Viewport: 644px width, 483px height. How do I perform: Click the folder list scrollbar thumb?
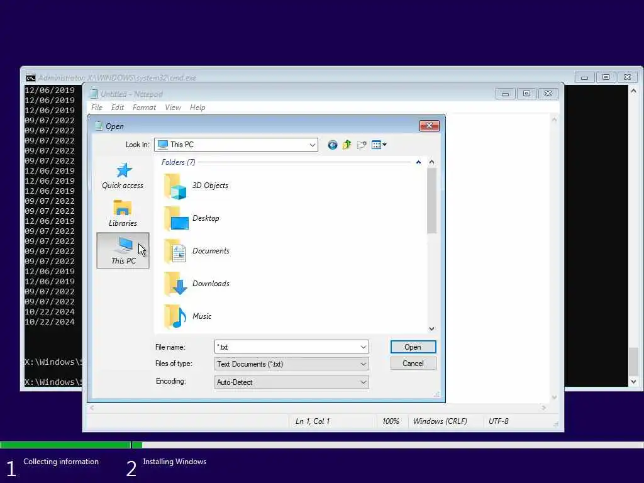tap(431, 201)
